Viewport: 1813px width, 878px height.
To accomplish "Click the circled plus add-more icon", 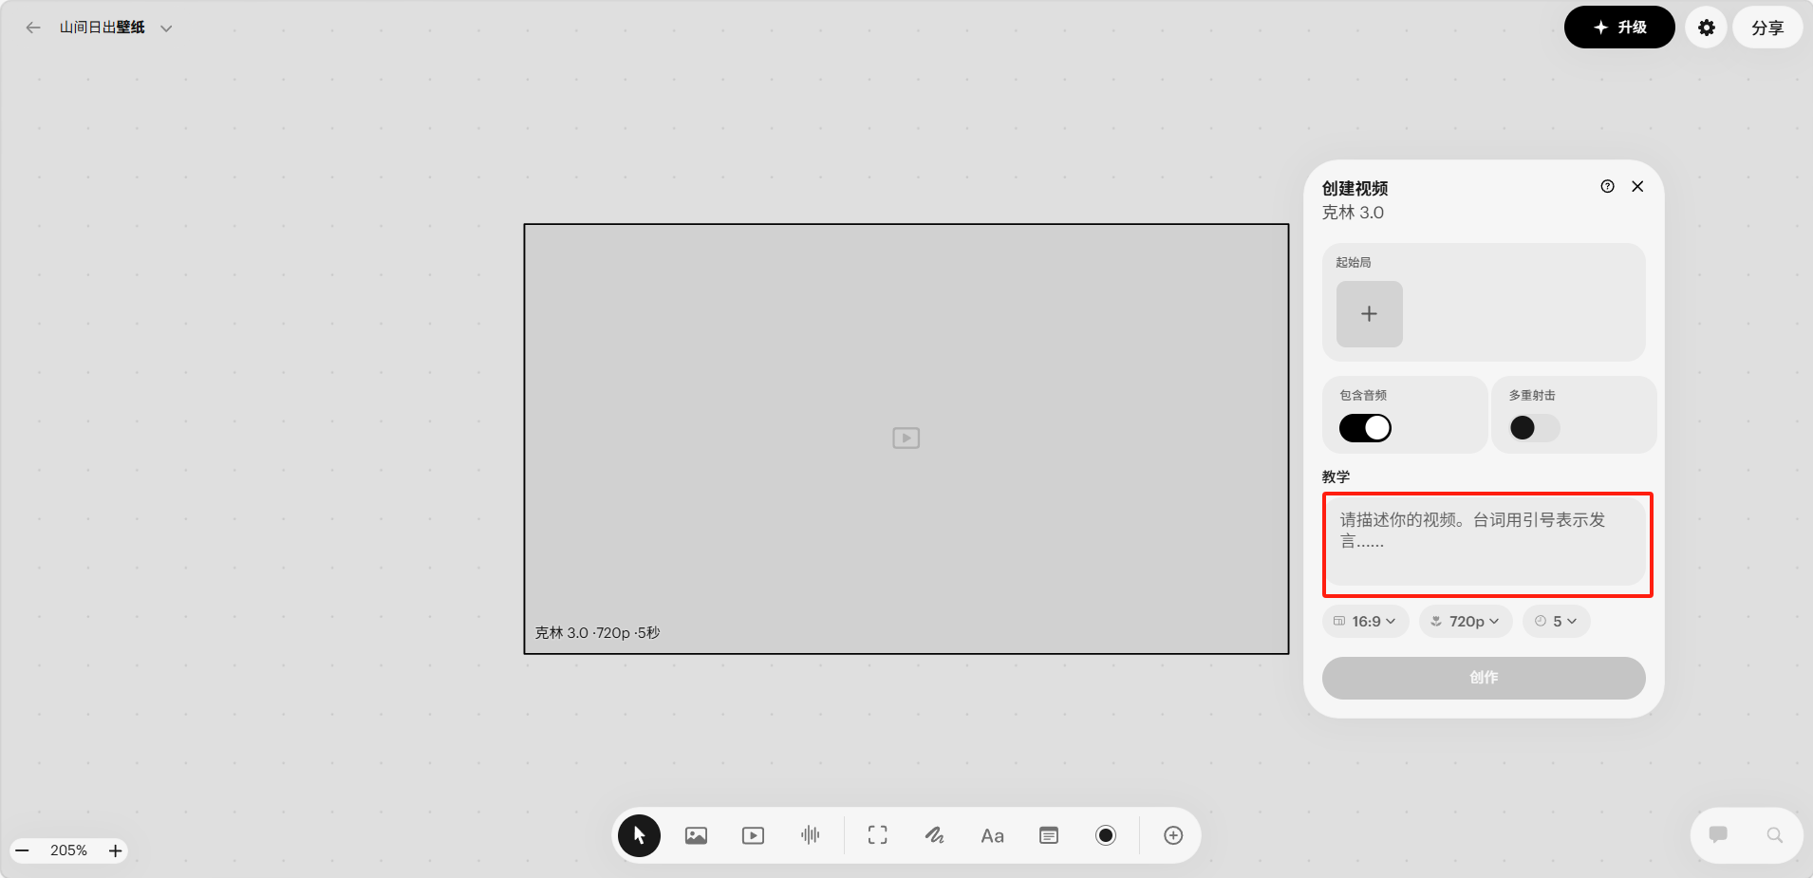I will (x=1173, y=835).
